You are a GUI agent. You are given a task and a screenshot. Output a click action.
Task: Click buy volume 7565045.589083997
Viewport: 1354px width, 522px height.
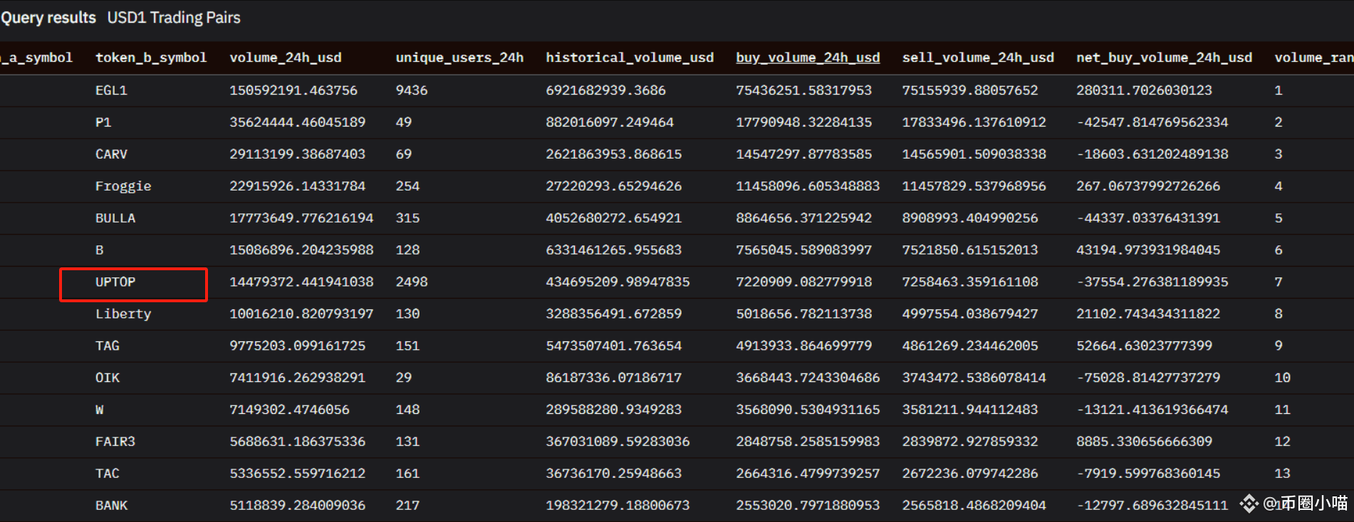tap(803, 250)
